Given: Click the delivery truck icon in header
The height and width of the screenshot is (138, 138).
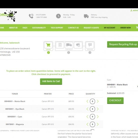Looking at the screenshot, I should (x=86, y=16).
